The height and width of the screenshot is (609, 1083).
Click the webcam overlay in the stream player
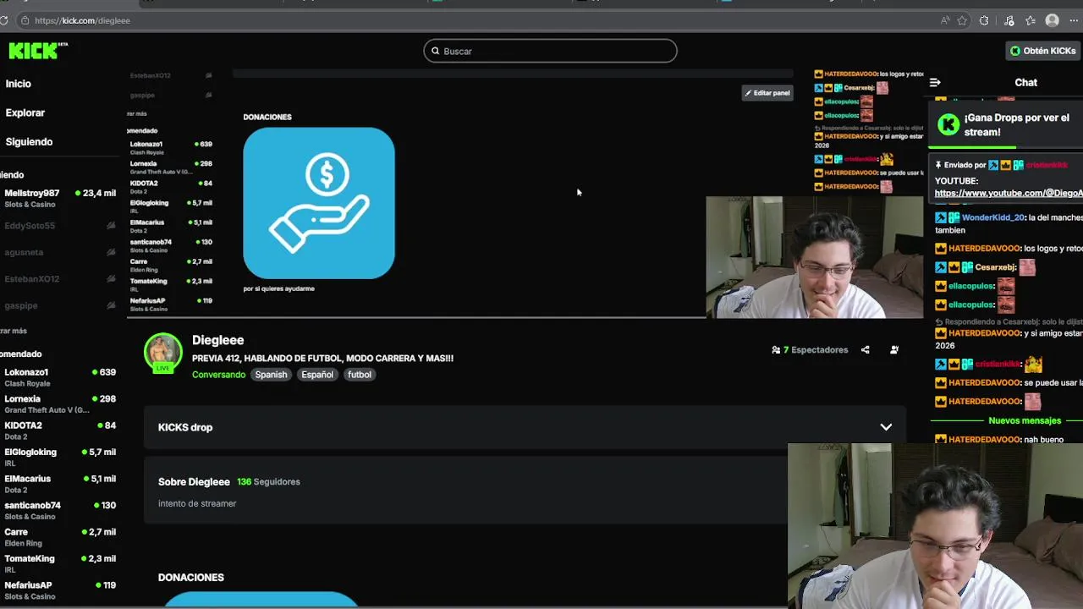point(815,257)
